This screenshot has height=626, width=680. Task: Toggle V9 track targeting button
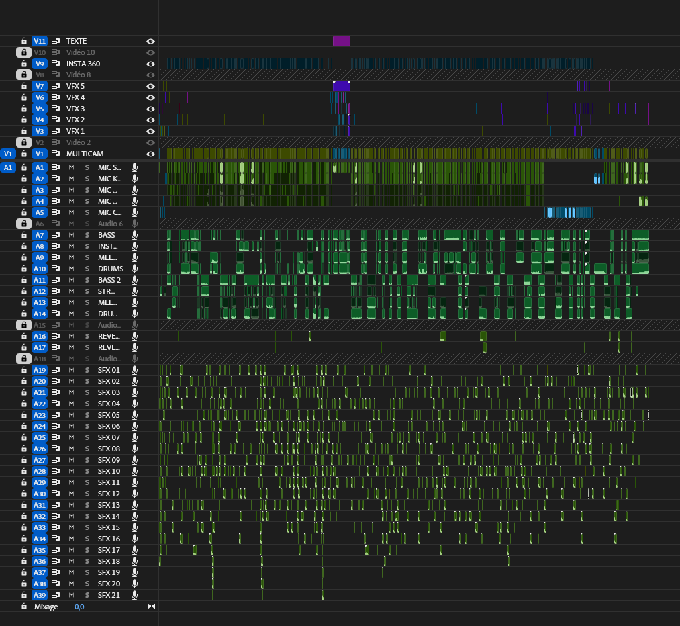[40, 64]
